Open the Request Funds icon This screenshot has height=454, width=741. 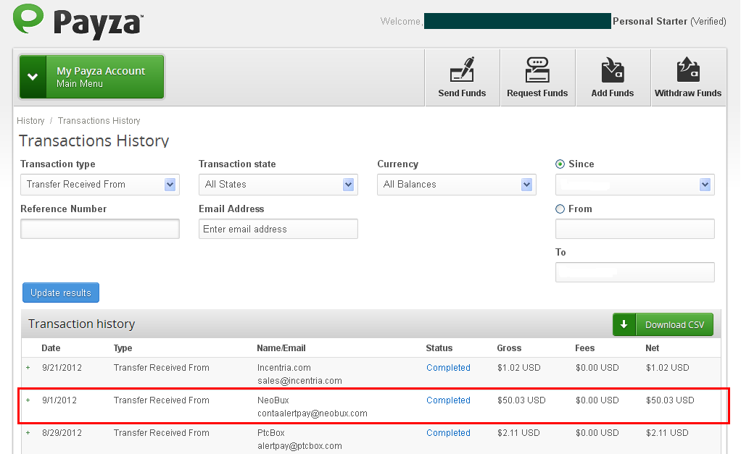point(537,70)
